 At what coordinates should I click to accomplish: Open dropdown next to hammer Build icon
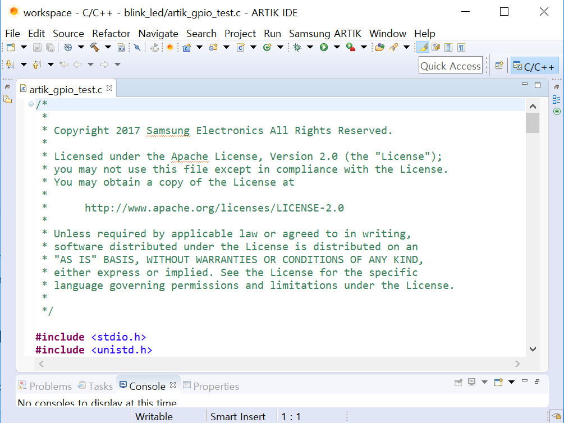(108, 47)
